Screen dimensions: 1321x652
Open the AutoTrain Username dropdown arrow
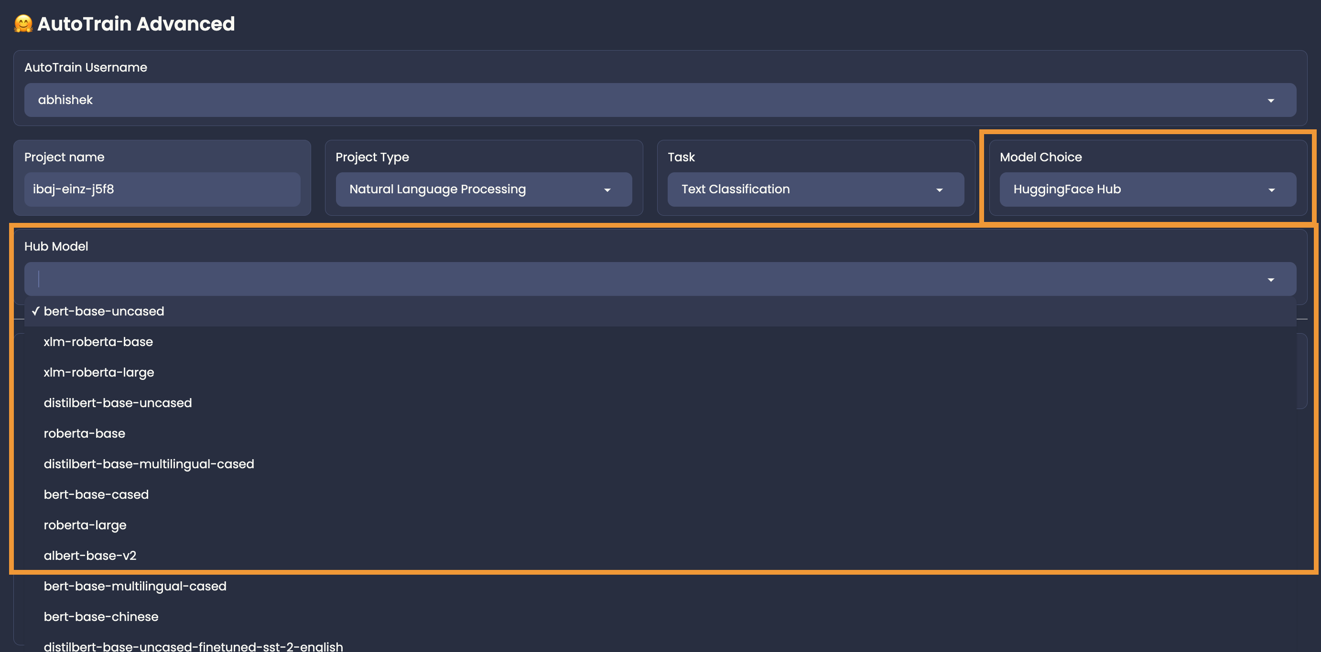click(x=1270, y=100)
